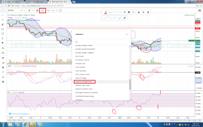Redo the last chart action
The width and height of the screenshot is (203, 127).
tap(56, 10)
